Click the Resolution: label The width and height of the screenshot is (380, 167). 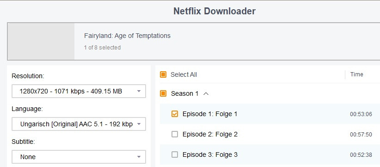click(x=28, y=76)
